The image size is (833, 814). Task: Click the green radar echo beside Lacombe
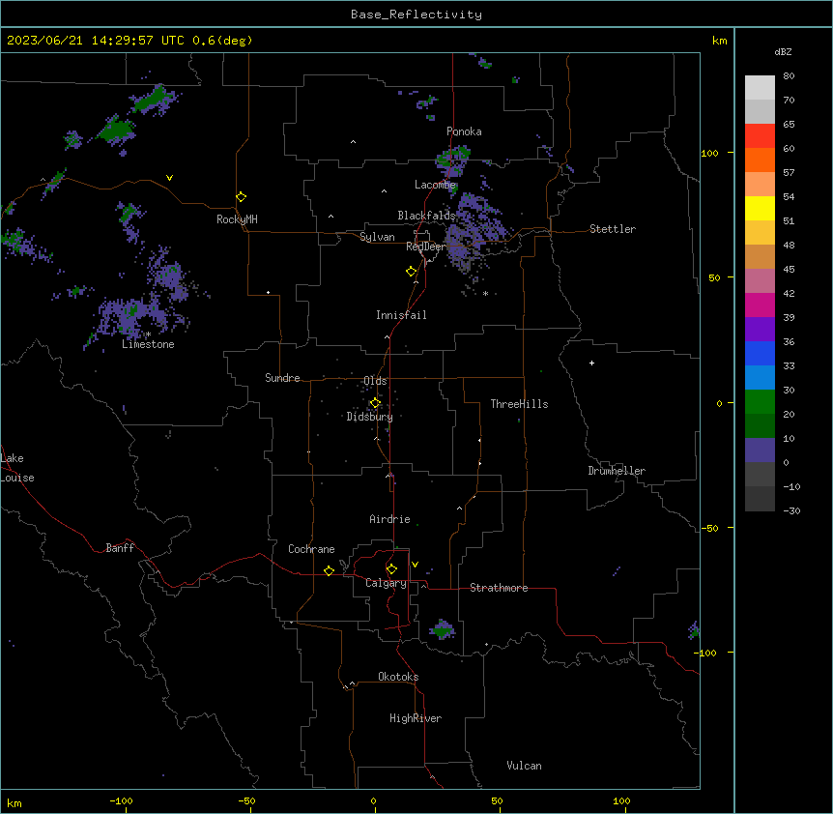click(451, 160)
